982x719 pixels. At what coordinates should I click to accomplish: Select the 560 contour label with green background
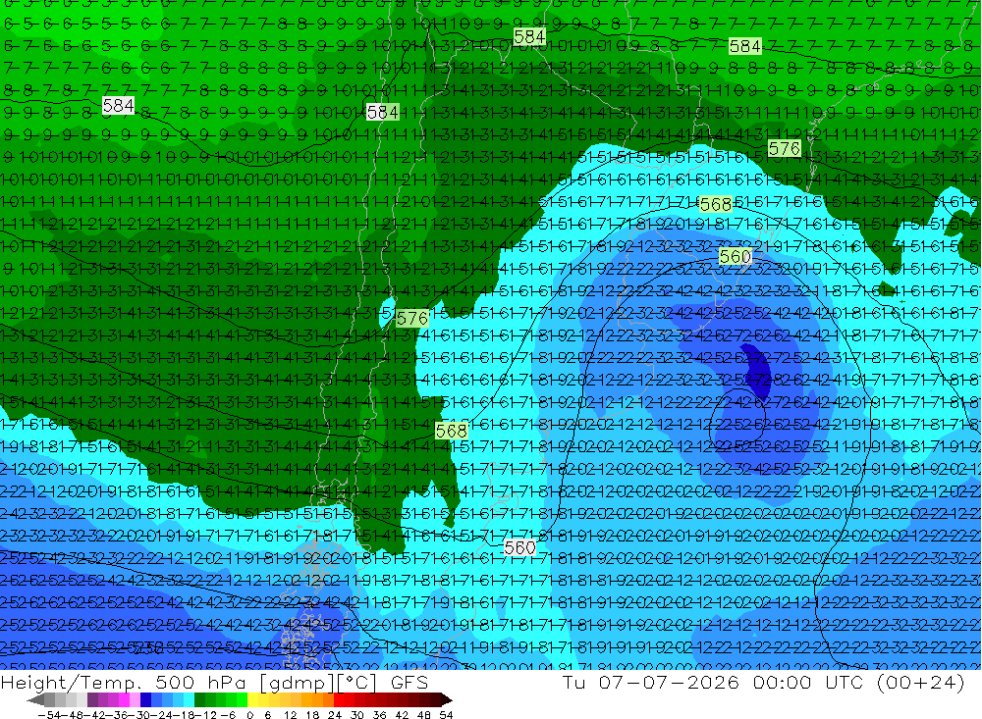[735, 257]
